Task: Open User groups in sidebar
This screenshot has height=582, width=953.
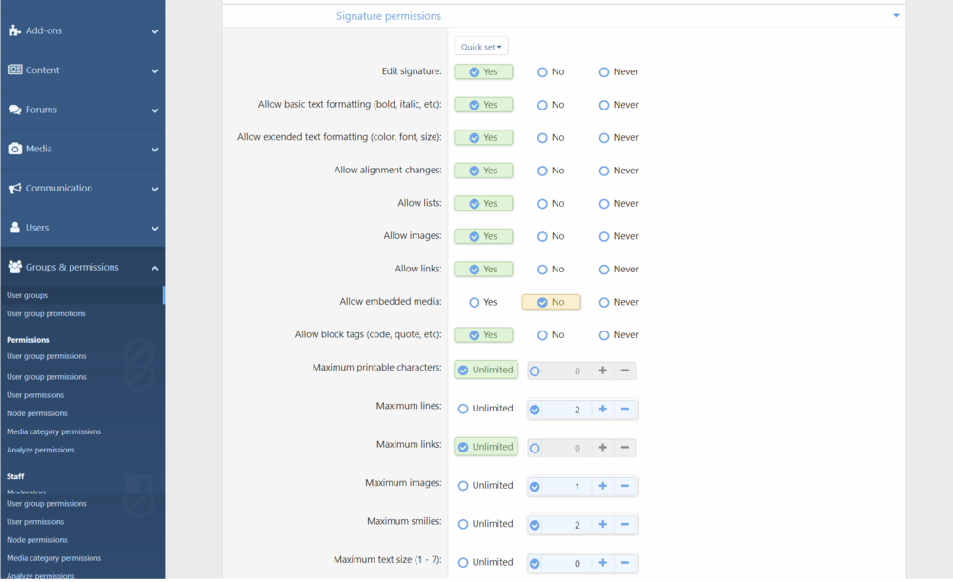Action: coord(27,295)
